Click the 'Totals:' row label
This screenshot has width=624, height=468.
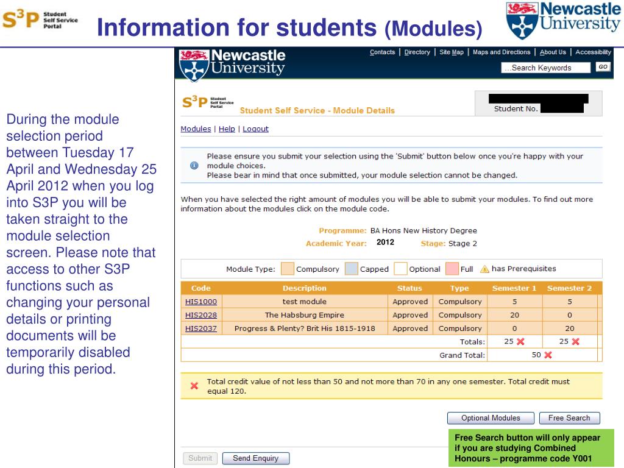472,342
